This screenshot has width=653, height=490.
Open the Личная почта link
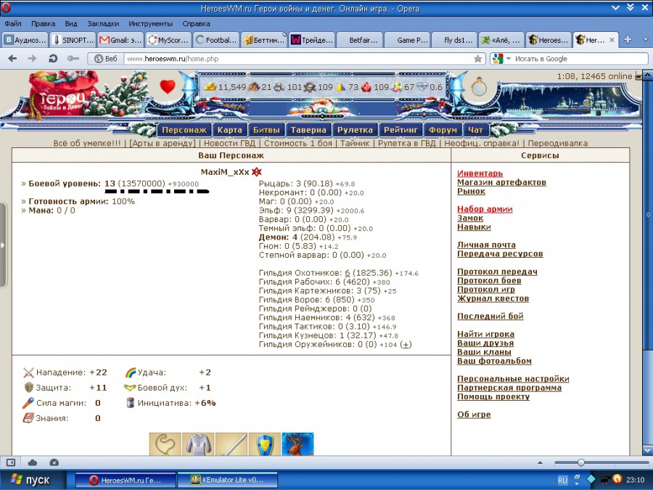(486, 245)
